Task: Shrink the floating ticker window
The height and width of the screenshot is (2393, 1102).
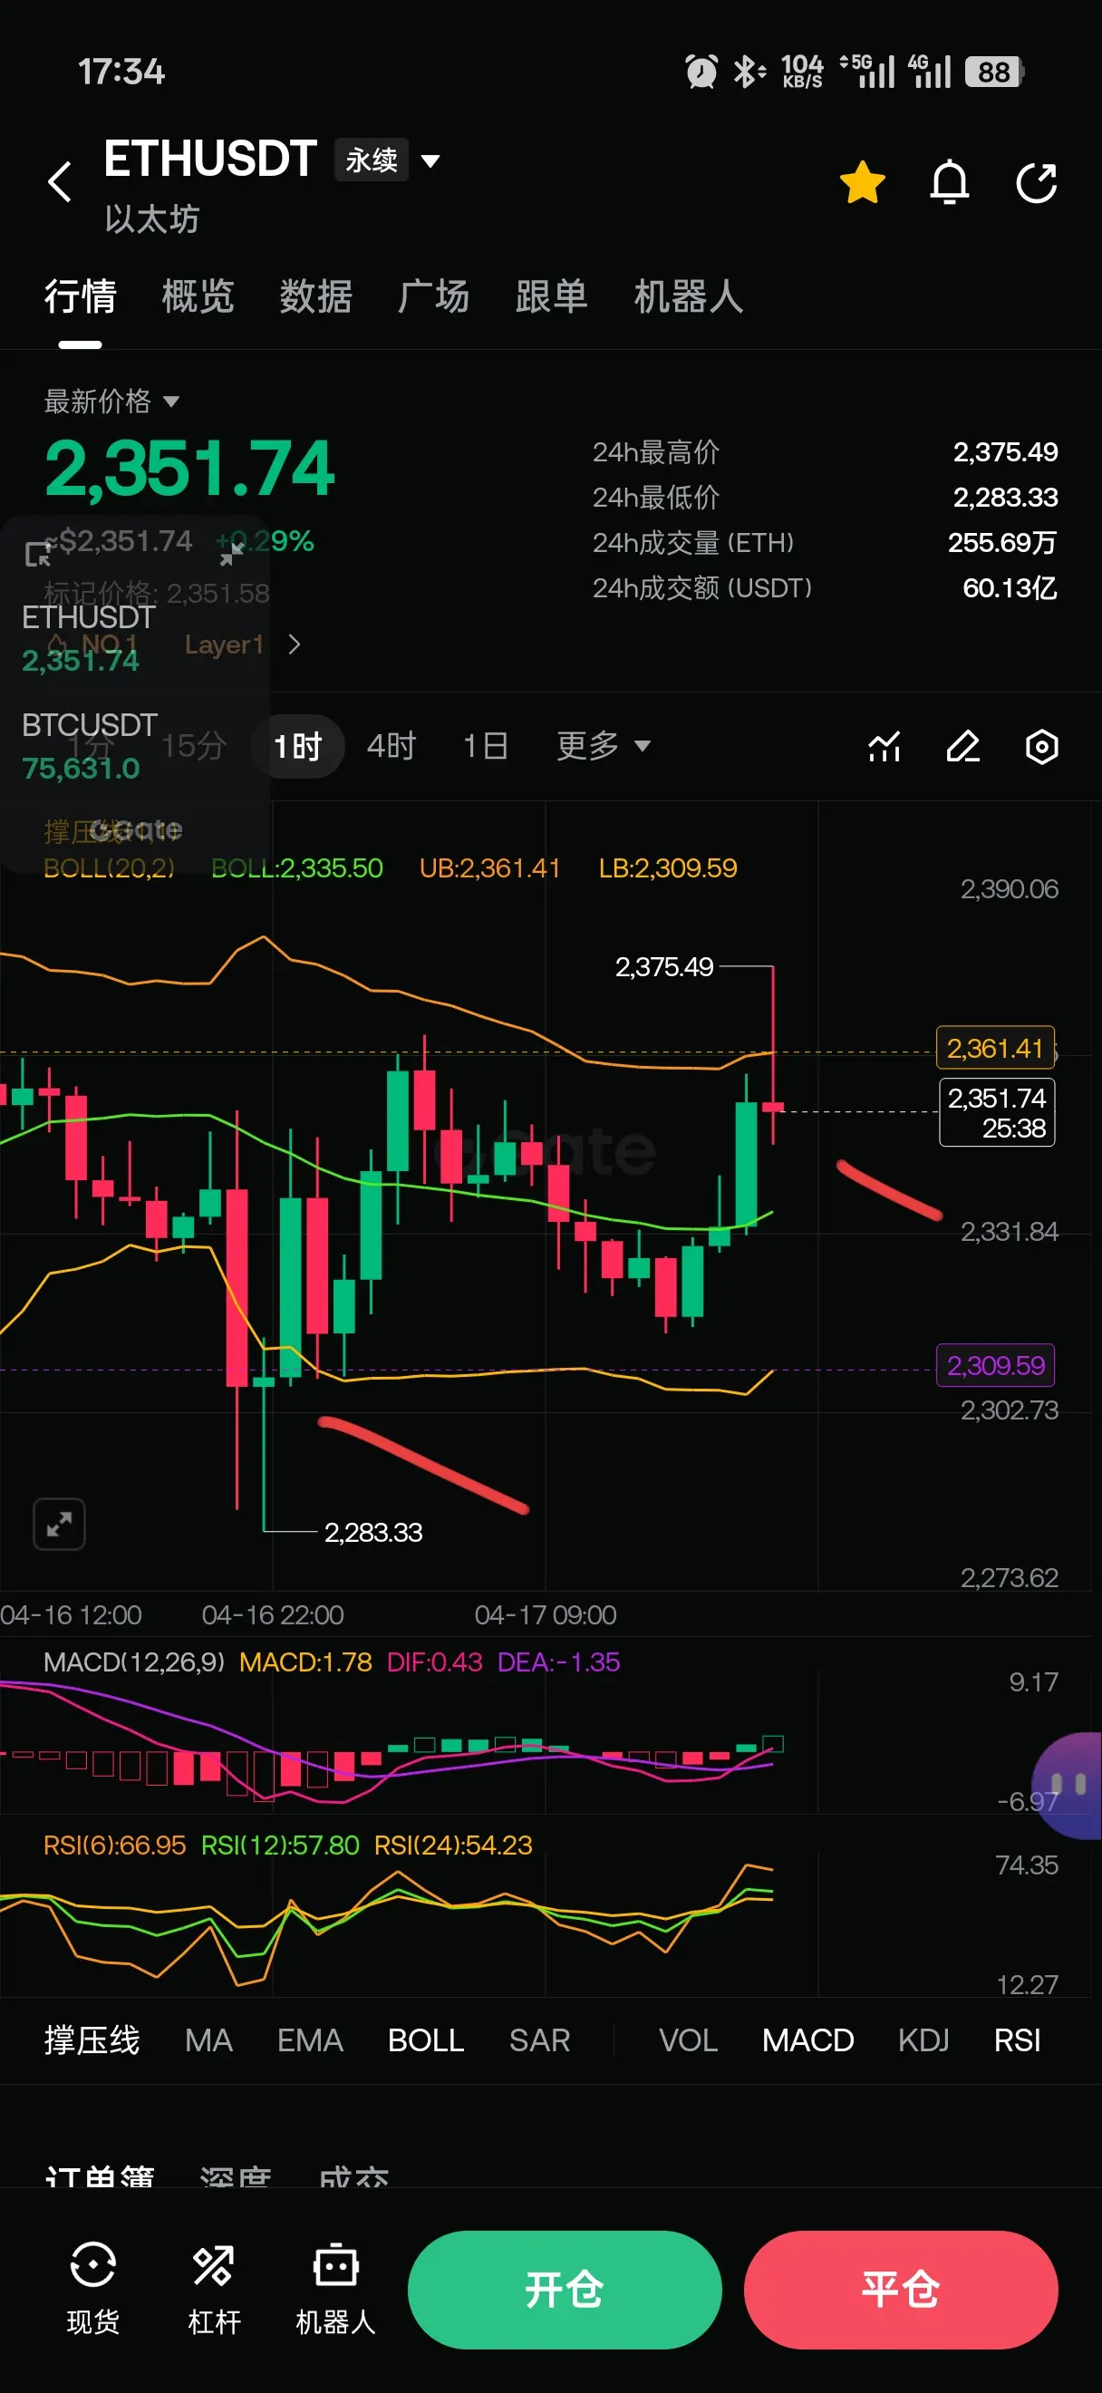Action: pos(231,555)
